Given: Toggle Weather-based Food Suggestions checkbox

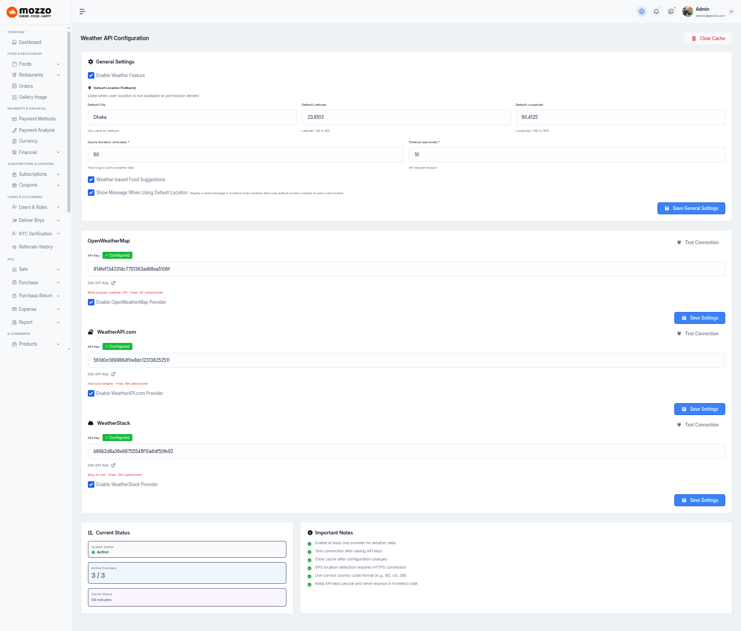Looking at the screenshot, I should coord(91,180).
